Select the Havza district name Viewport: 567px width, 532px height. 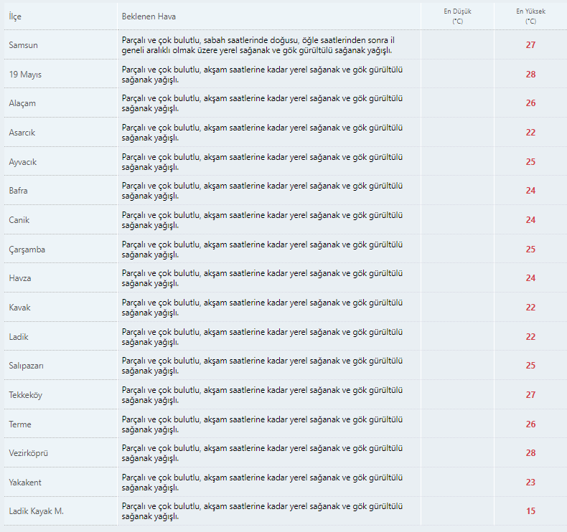[20, 278]
